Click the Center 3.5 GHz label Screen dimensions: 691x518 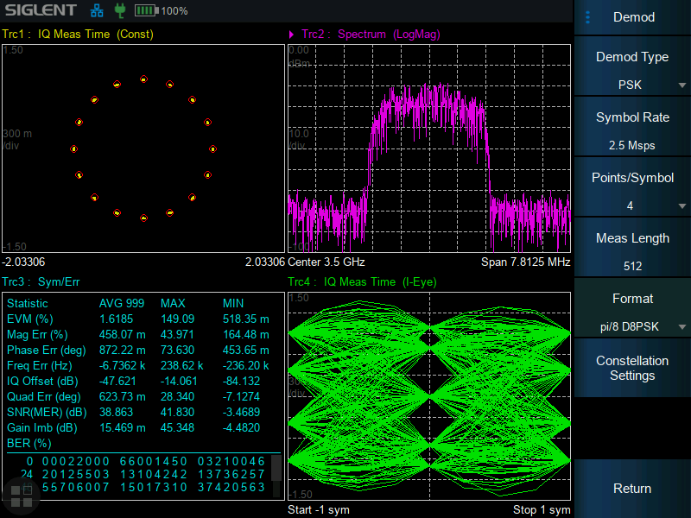tap(326, 262)
